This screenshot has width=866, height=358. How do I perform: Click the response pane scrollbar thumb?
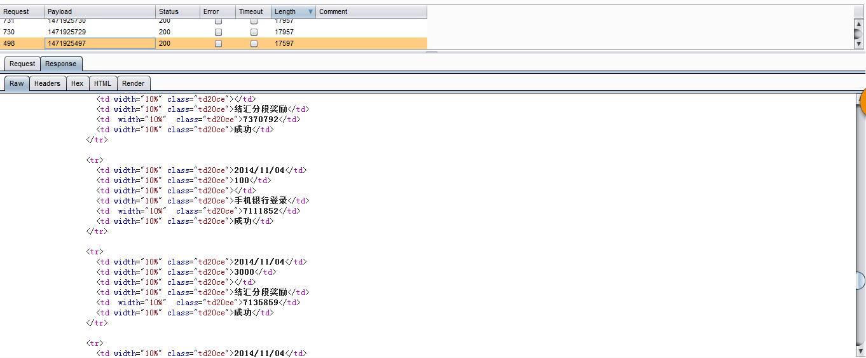[x=860, y=280]
